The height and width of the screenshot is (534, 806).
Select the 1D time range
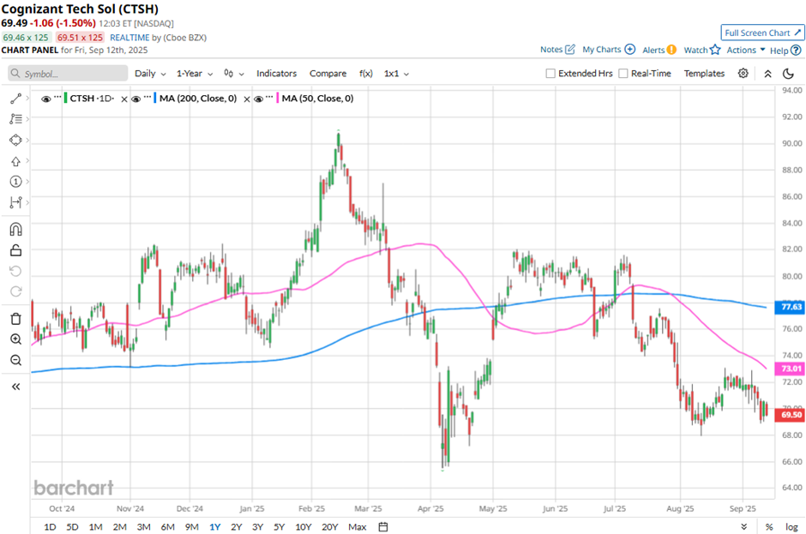pyautogui.click(x=50, y=527)
